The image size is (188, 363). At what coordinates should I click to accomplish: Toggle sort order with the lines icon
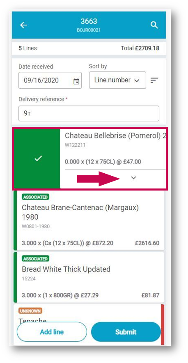(x=154, y=80)
